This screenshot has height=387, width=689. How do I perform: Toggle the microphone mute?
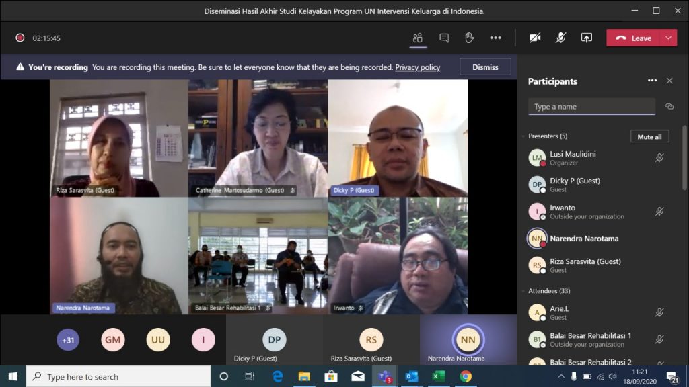[x=560, y=38]
